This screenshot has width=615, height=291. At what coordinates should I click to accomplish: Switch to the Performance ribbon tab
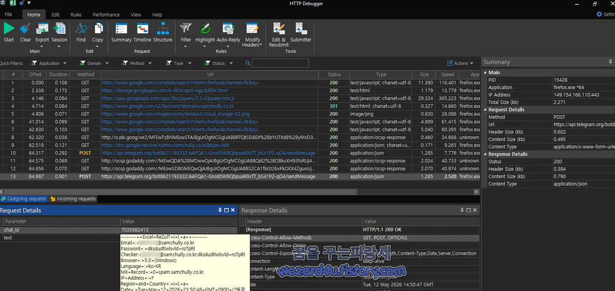click(x=106, y=15)
